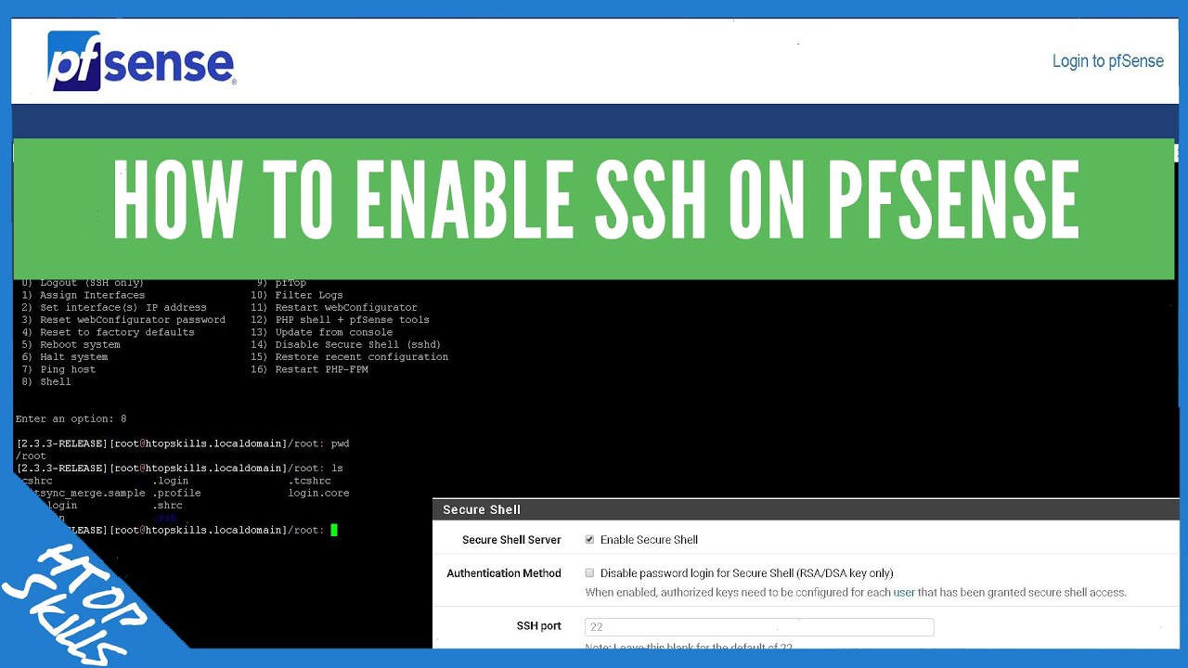Click terminal option '6) Halt system'
Image resolution: width=1188 pixels, height=668 pixels.
[x=65, y=356]
